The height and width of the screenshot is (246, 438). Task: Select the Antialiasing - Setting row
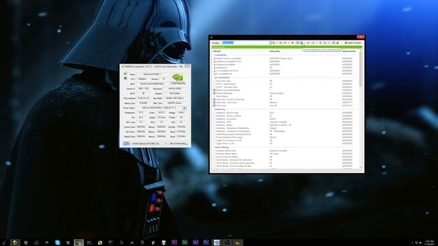pos(285,125)
